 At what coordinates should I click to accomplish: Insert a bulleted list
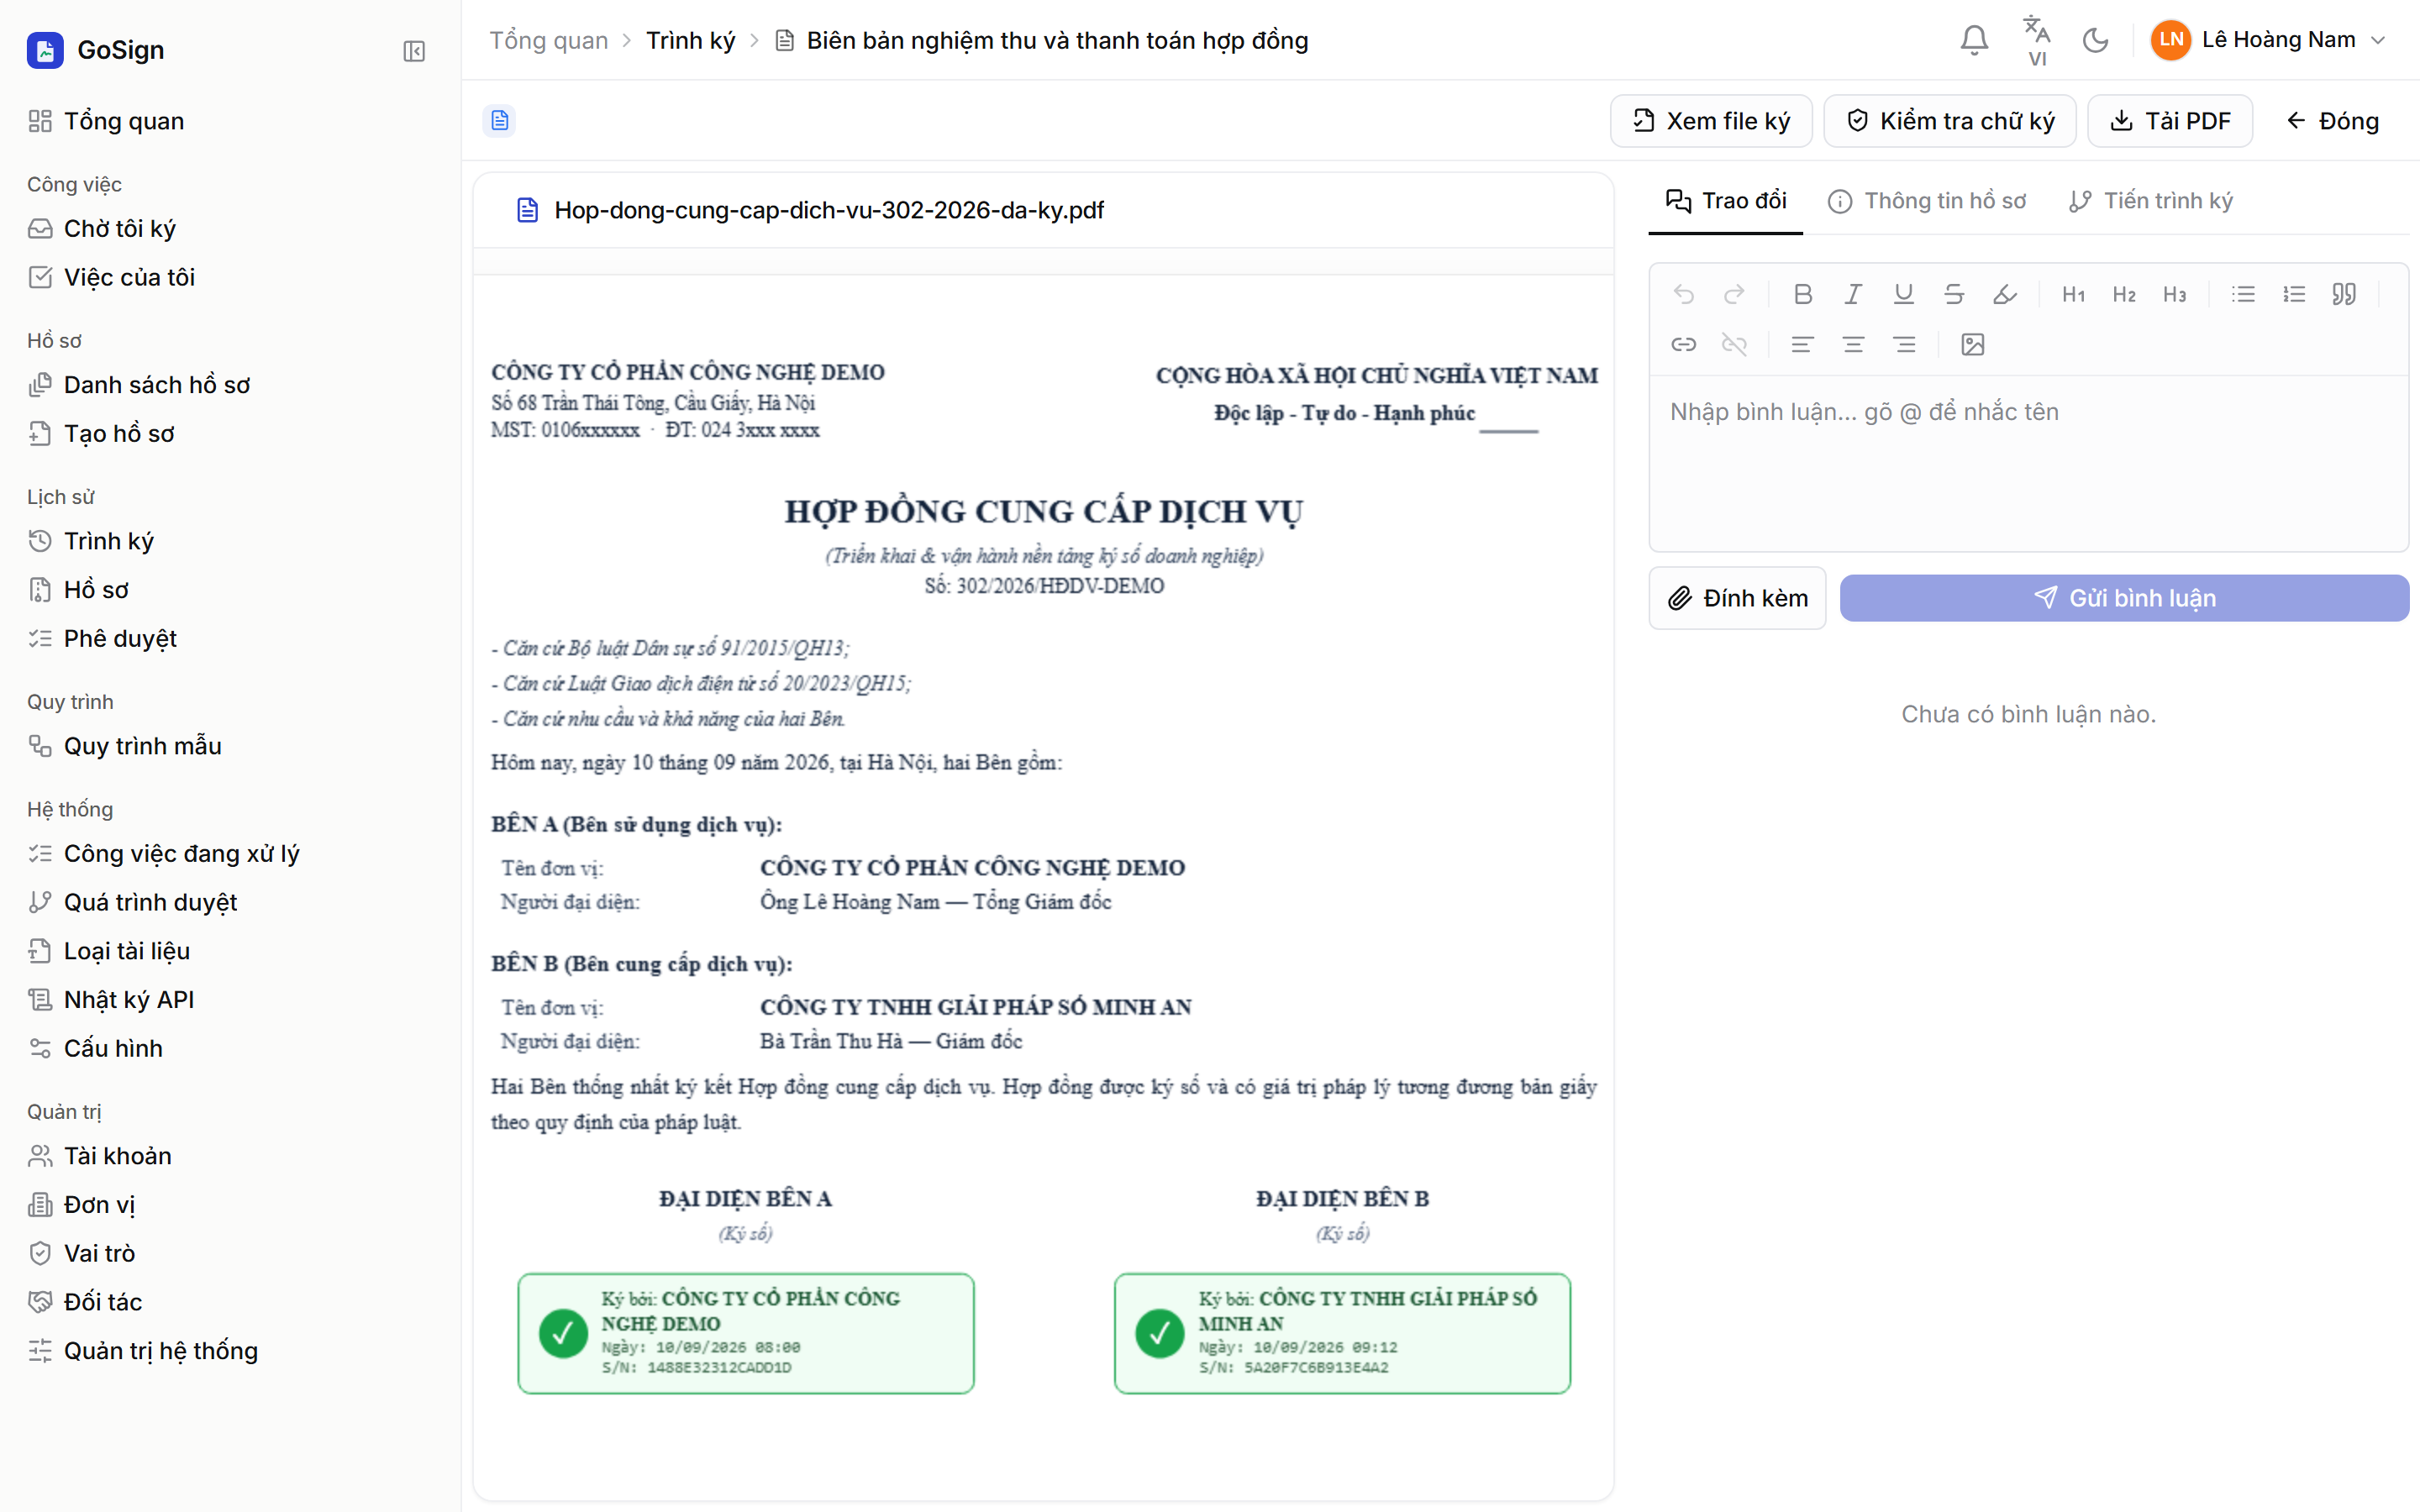point(2243,294)
